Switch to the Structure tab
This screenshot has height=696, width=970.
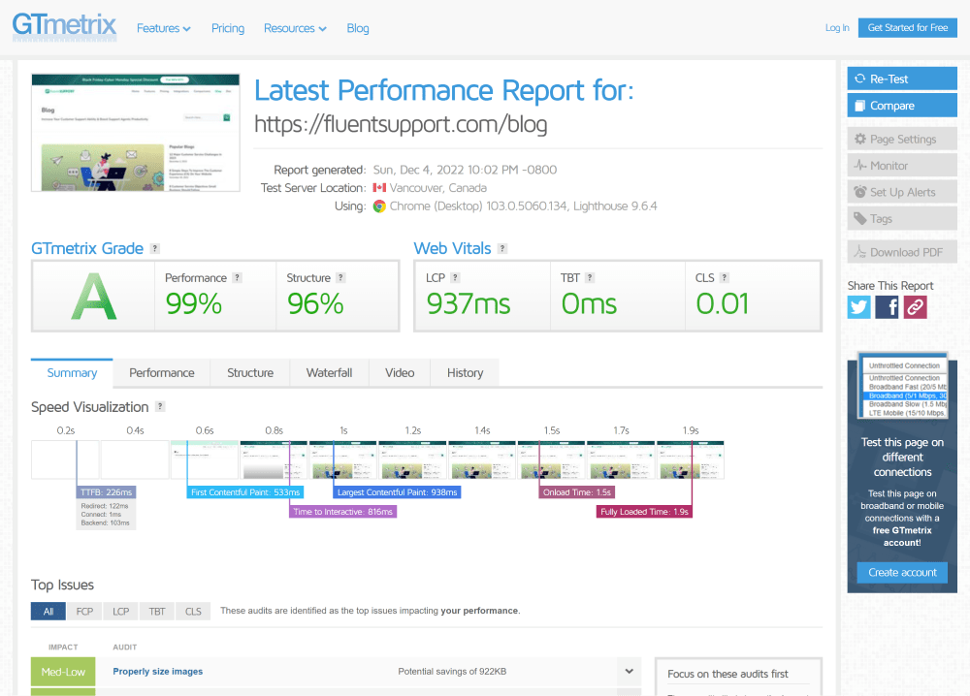250,373
